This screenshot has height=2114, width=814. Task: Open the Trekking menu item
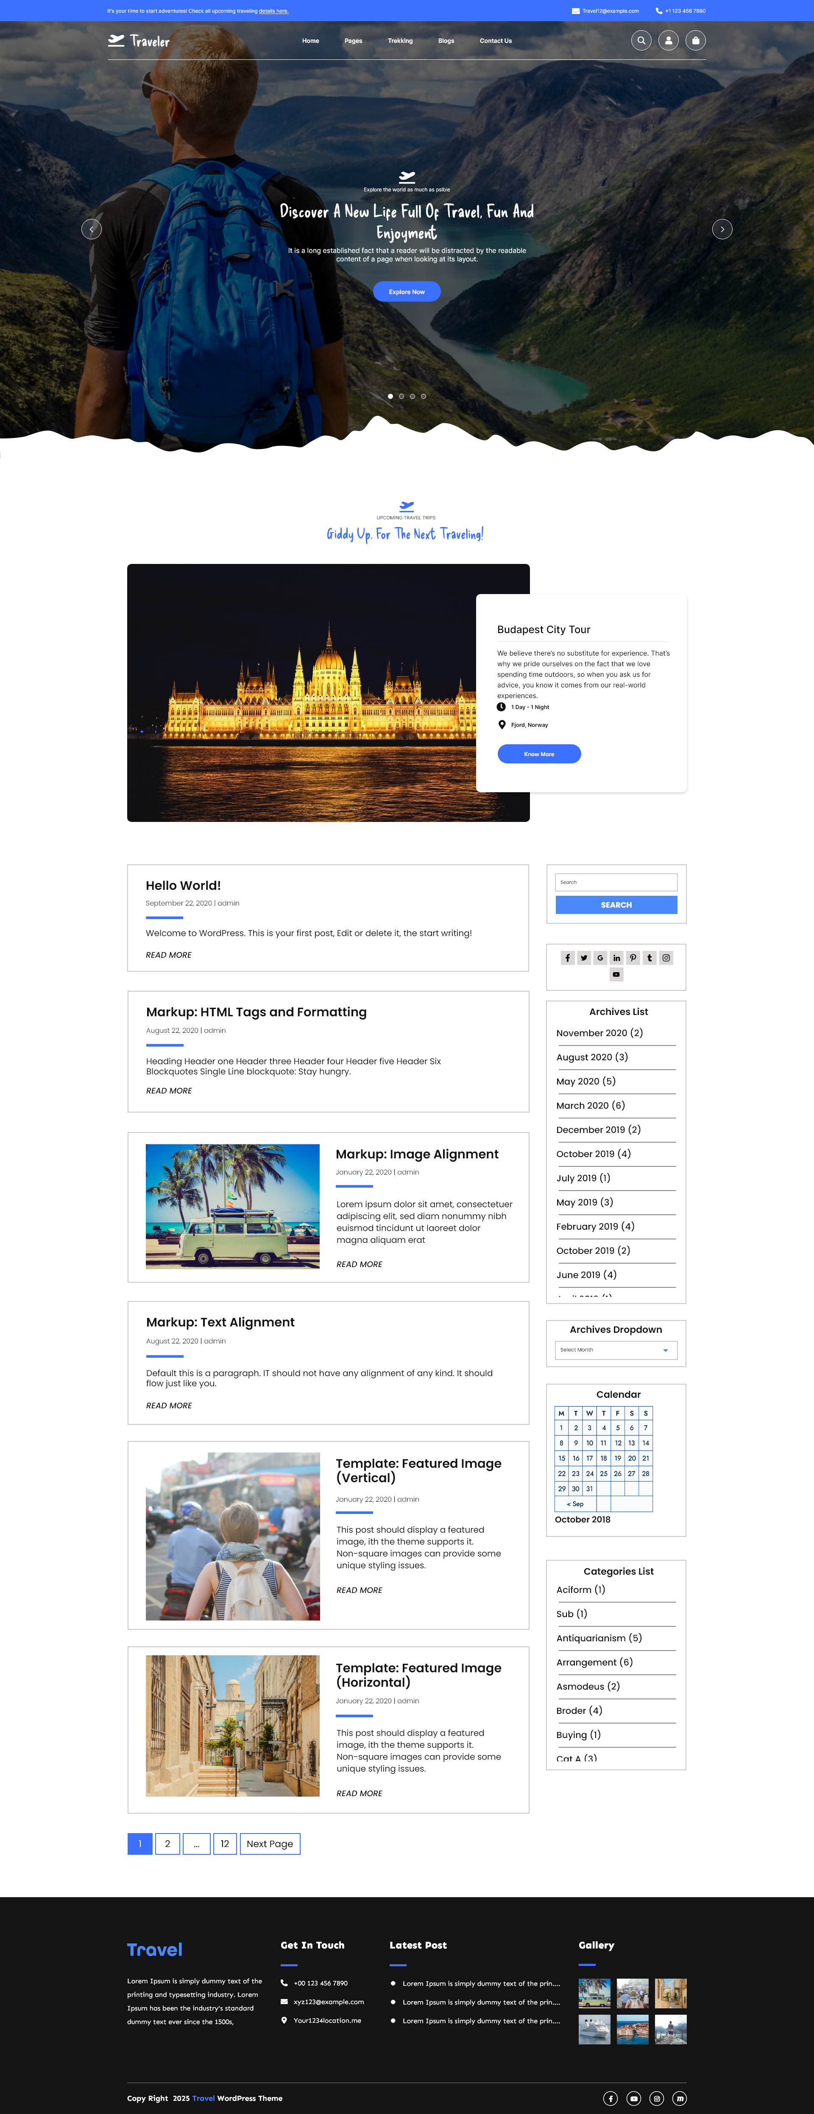point(400,41)
